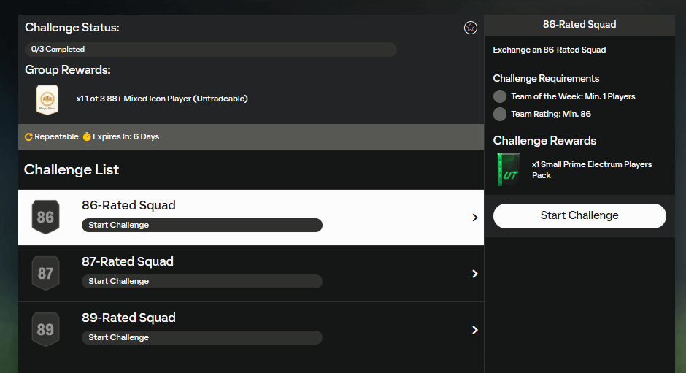Image resolution: width=686 pixels, height=373 pixels.
Task: Click the Team of the Week requirement circle
Action: point(500,96)
